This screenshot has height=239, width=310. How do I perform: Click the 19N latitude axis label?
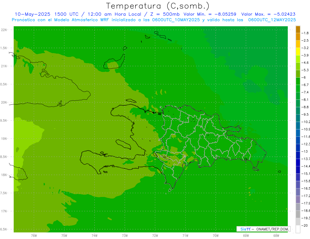pos(4,138)
